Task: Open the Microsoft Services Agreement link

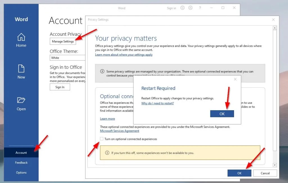Action: [120, 131]
